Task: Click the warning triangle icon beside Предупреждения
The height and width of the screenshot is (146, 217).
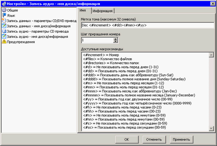Action: [4, 42]
